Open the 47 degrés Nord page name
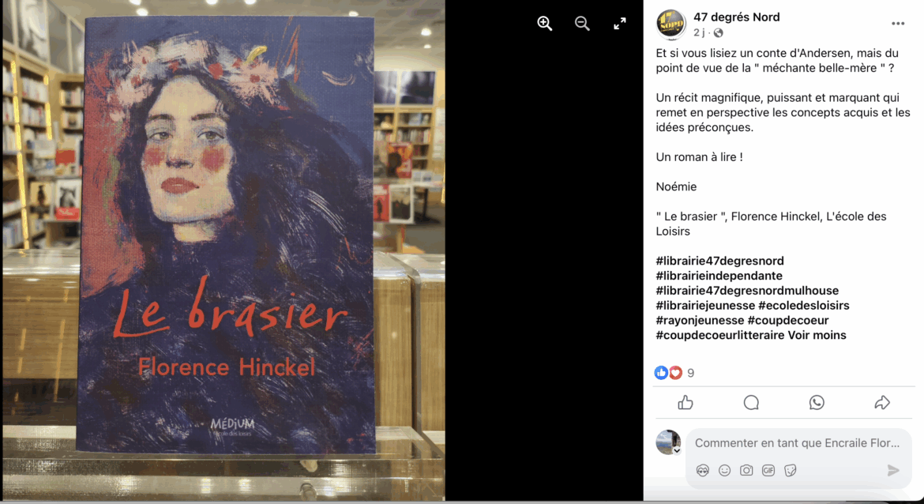The height and width of the screenshot is (504, 924). 737,17
